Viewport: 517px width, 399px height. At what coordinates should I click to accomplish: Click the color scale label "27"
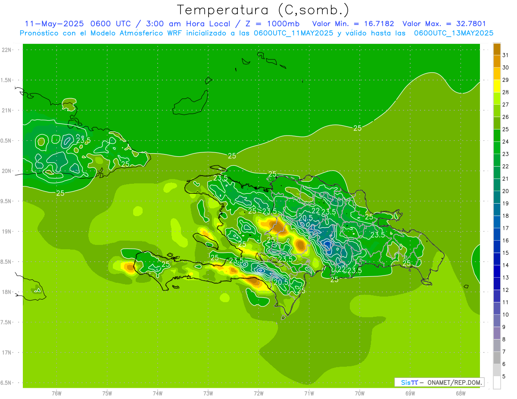point(505,105)
